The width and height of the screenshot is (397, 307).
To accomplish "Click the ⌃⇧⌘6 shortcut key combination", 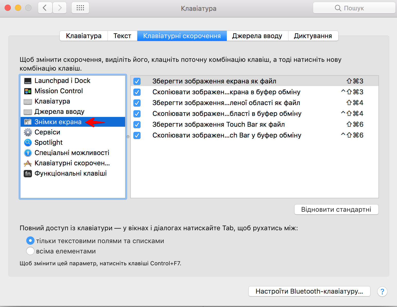I will coord(352,135).
